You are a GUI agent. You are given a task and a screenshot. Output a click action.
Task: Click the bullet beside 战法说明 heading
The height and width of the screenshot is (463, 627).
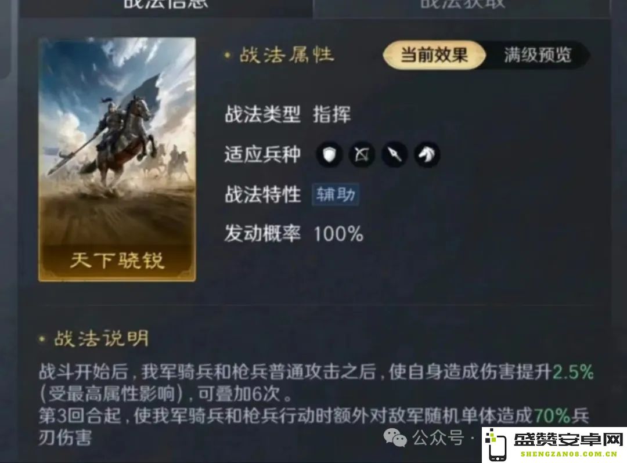tap(42, 339)
